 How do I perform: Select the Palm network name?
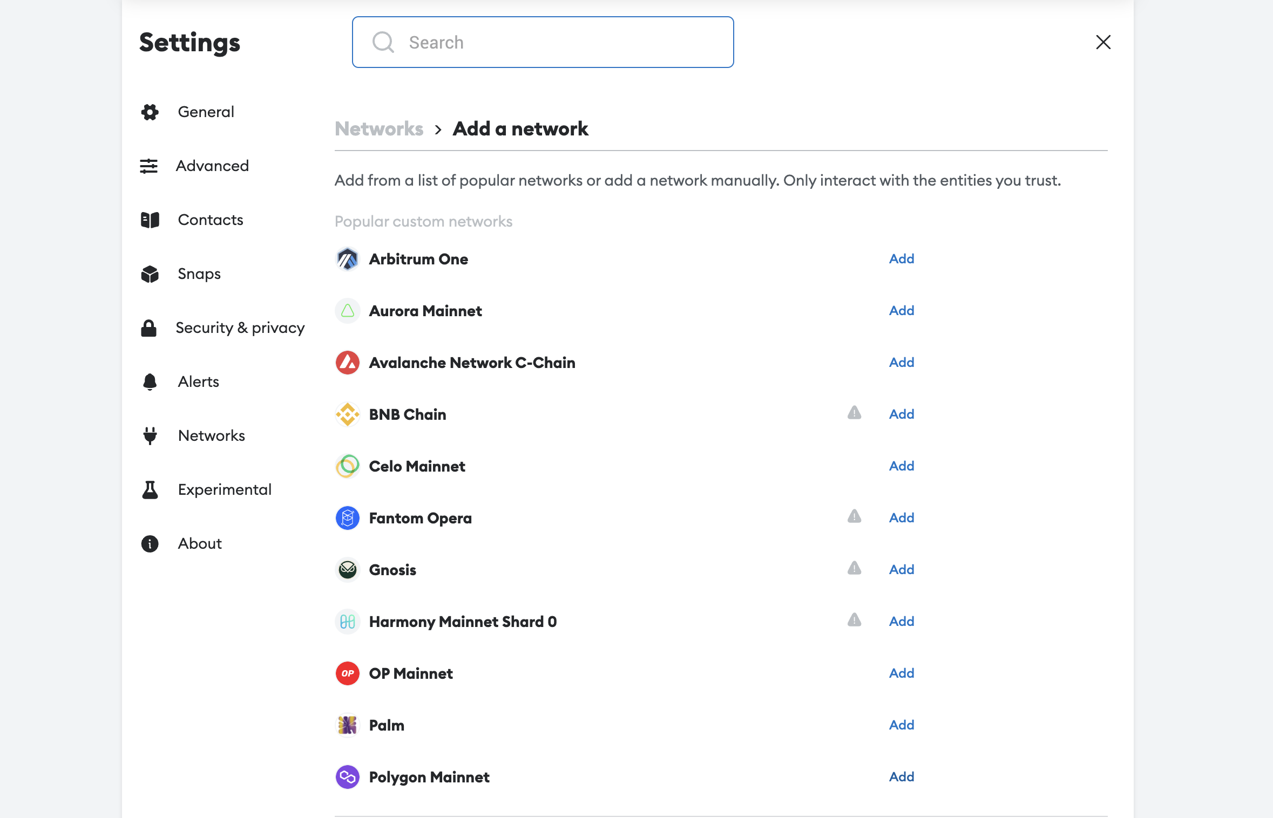click(387, 725)
